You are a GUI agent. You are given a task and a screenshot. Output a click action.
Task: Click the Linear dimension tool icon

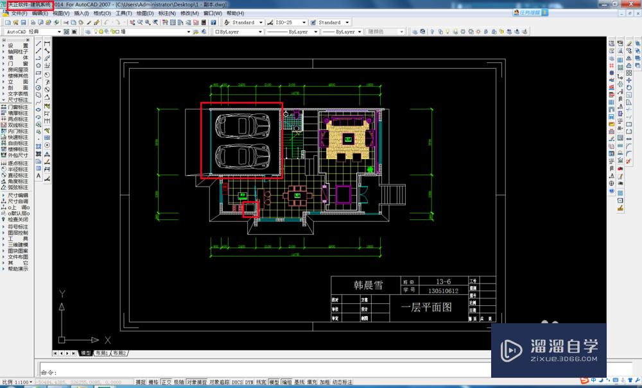[47, 44]
